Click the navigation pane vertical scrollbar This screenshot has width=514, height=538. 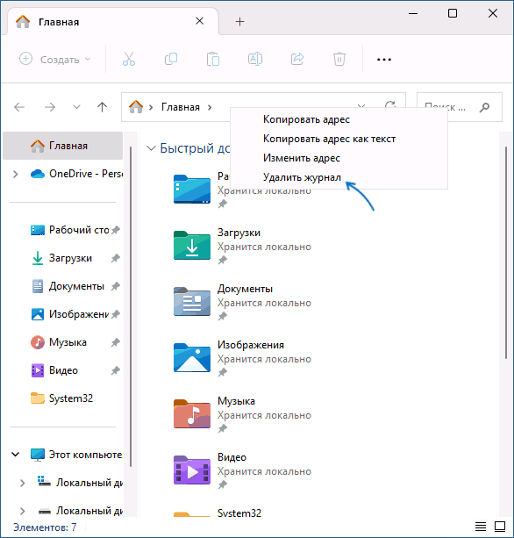[131, 306]
